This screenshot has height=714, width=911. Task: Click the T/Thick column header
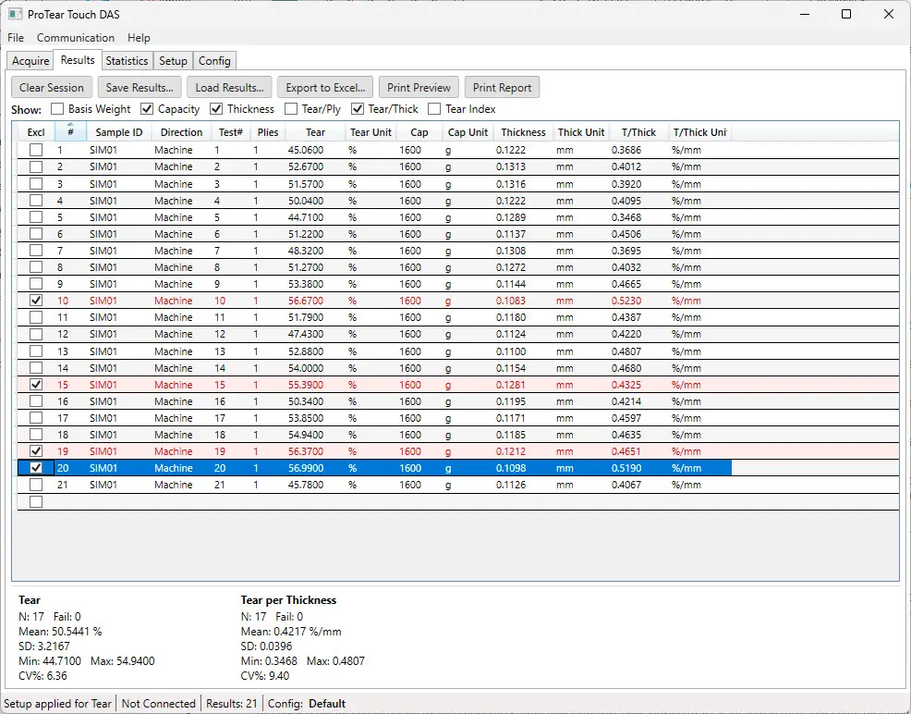point(638,132)
